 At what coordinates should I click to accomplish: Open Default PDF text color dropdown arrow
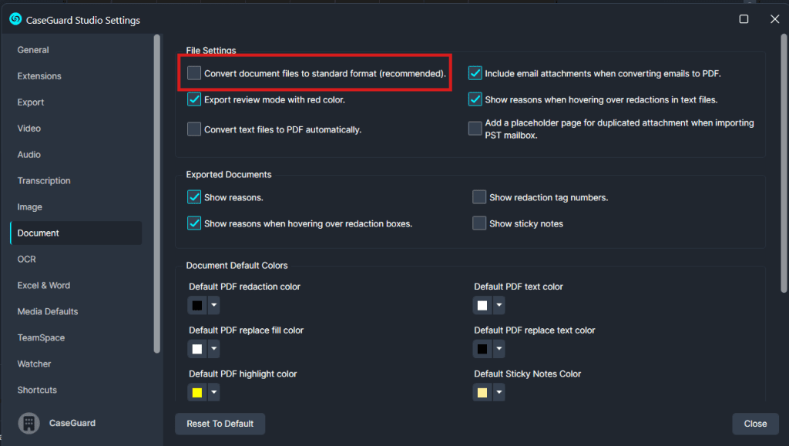(499, 306)
